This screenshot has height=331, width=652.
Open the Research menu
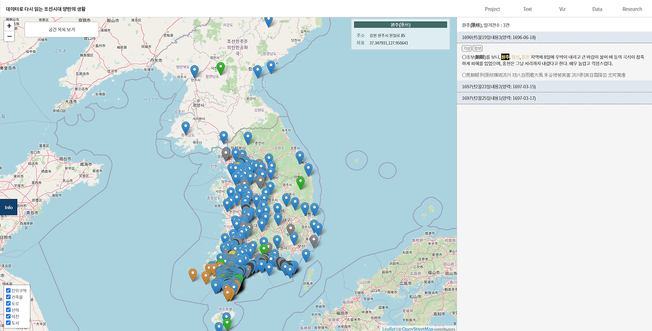(x=632, y=9)
